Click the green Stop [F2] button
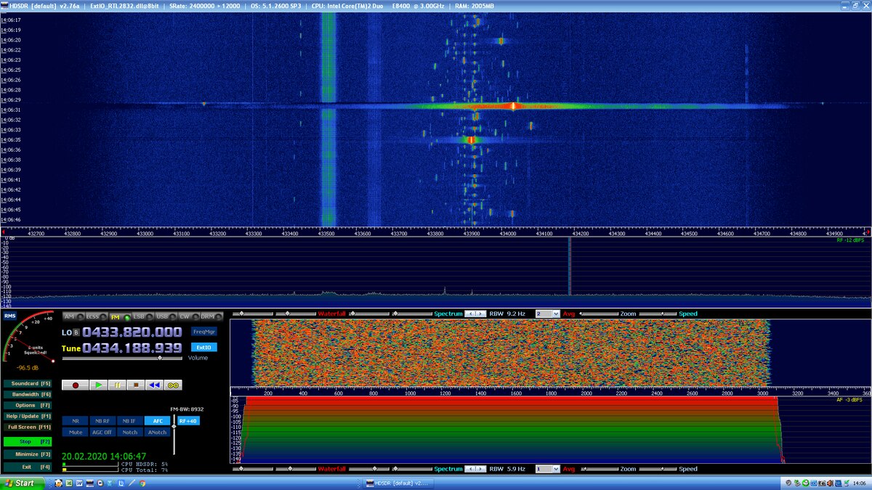 28,441
